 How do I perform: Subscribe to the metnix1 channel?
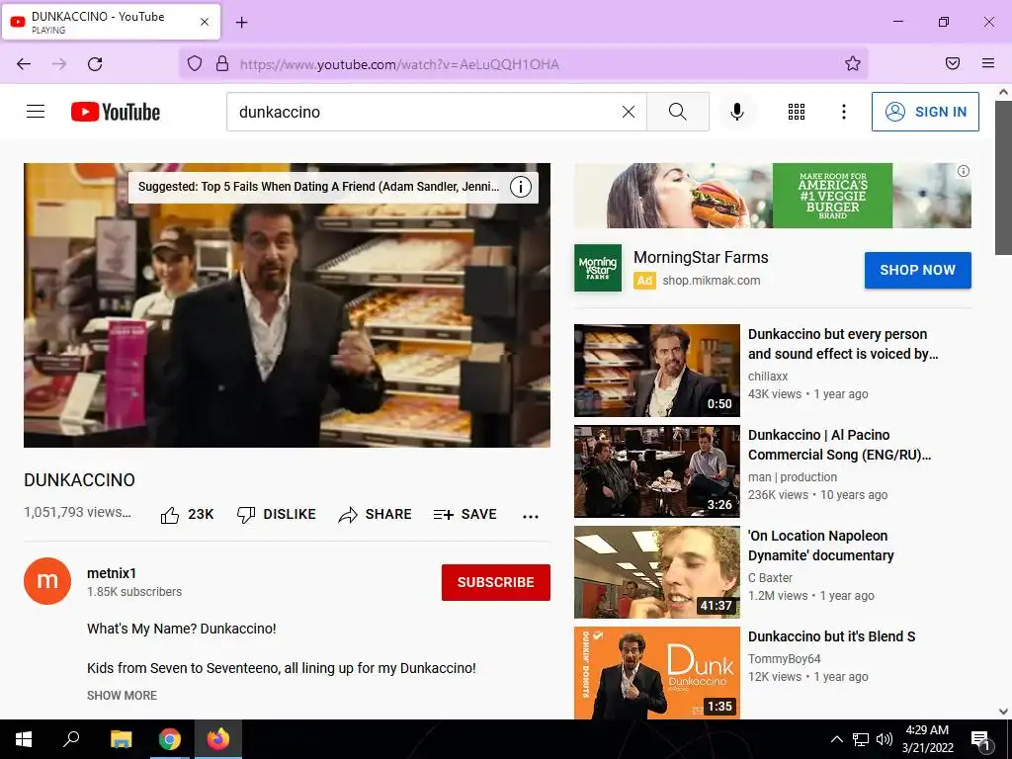496,582
